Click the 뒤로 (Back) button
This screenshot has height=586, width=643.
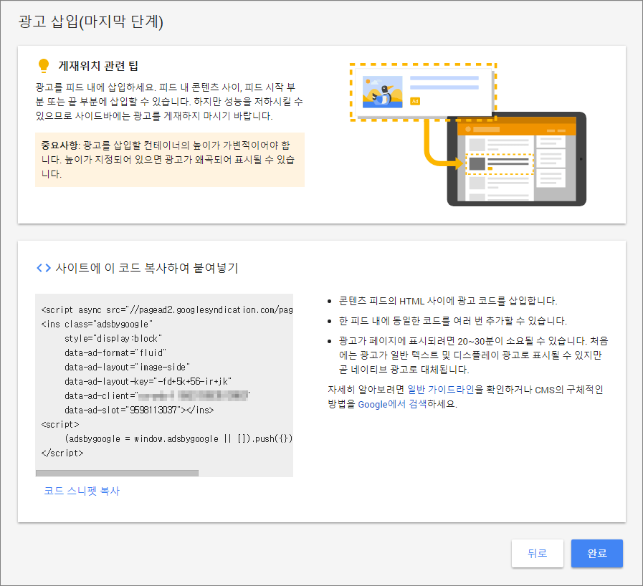click(537, 553)
